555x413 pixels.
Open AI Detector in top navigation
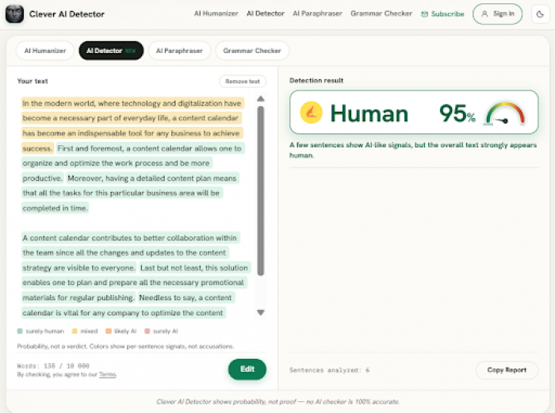(x=266, y=13)
